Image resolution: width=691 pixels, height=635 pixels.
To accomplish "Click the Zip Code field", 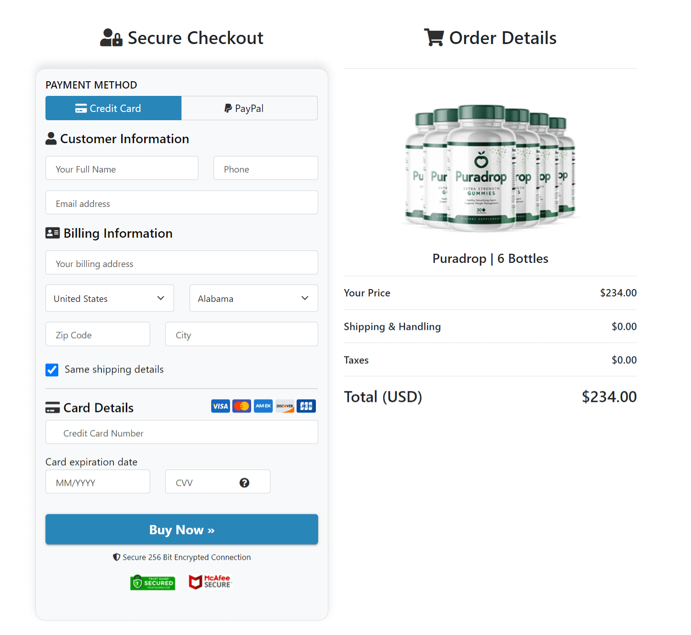I will (x=98, y=334).
